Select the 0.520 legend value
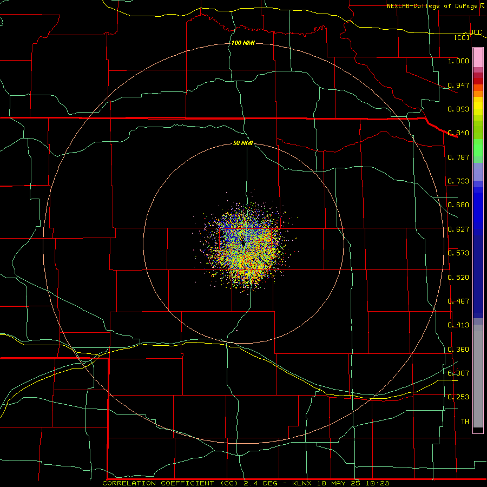The width and height of the screenshot is (487, 487). [458, 277]
